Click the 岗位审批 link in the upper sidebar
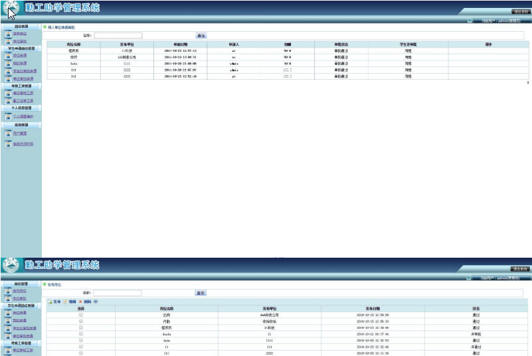The height and width of the screenshot is (356, 532). (20, 41)
